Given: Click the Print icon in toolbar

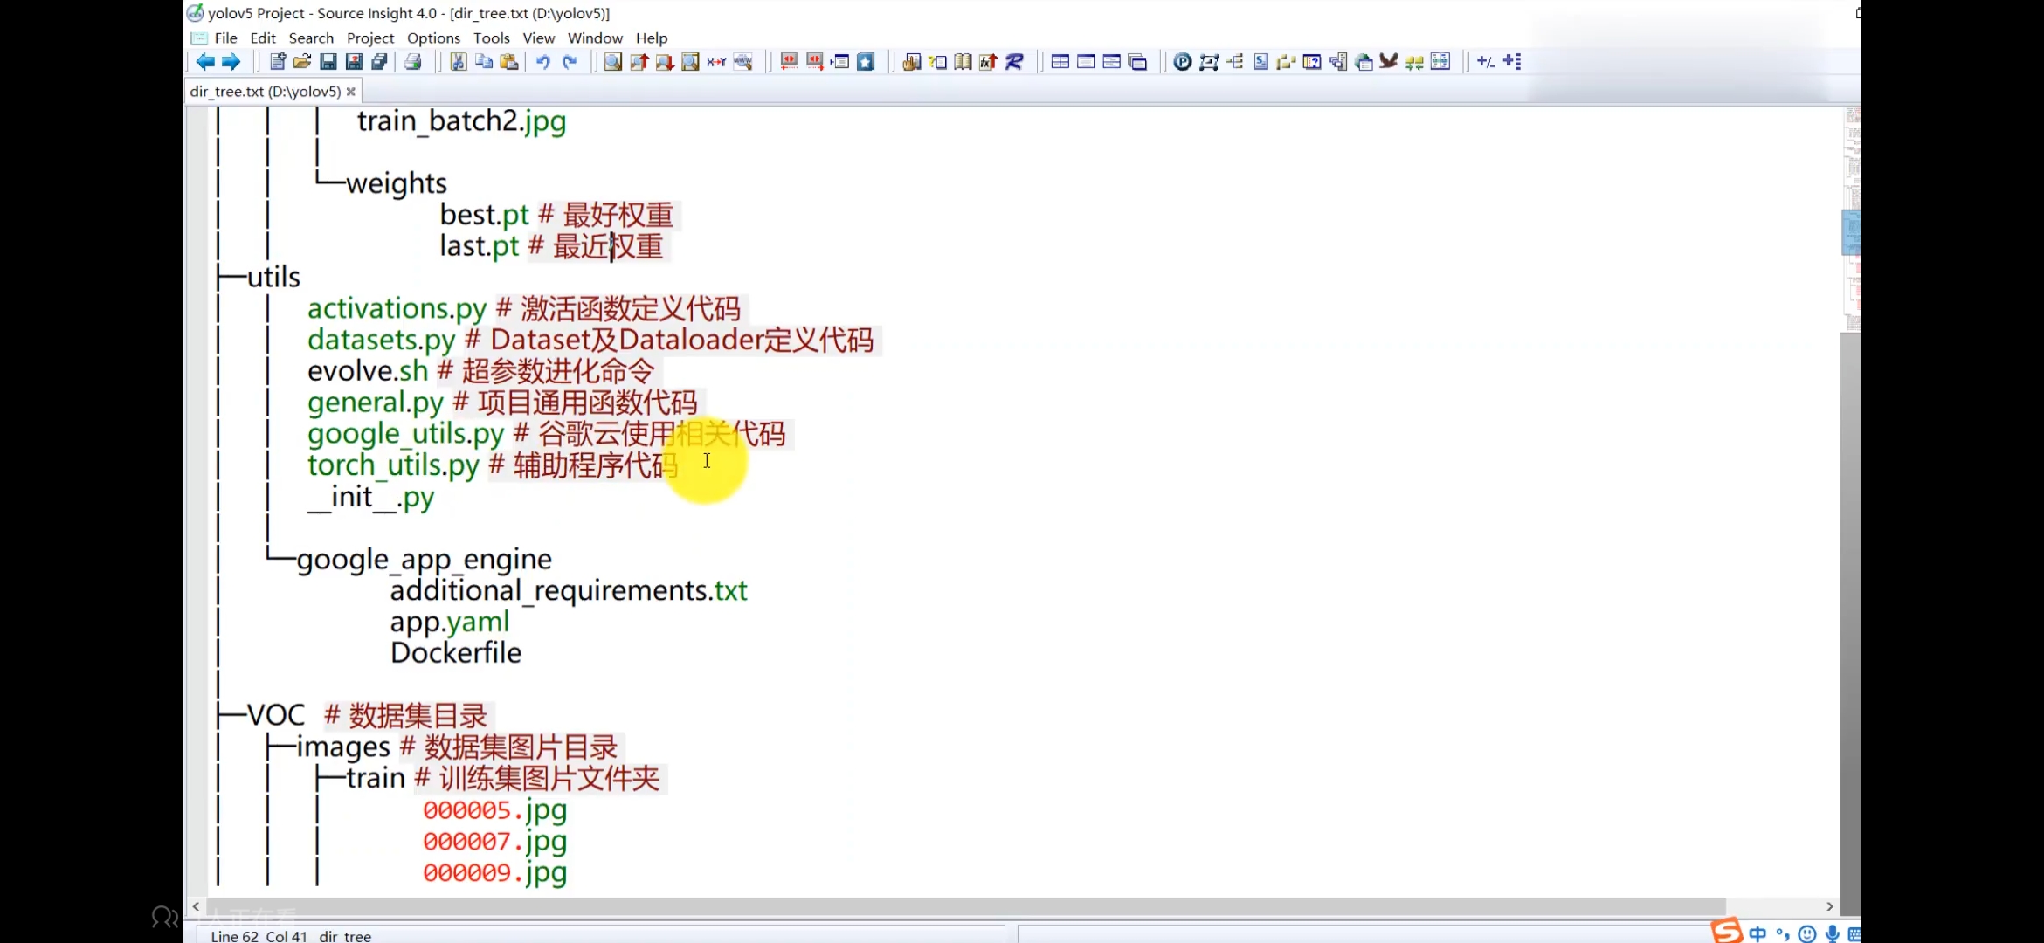Looking at the screenshot, I should tap(413, 61).
